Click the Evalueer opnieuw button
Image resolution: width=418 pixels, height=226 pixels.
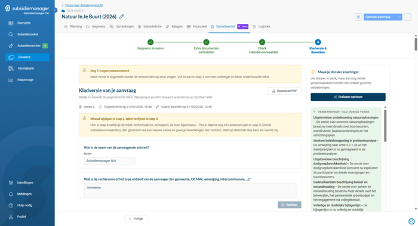click(348, 97)
